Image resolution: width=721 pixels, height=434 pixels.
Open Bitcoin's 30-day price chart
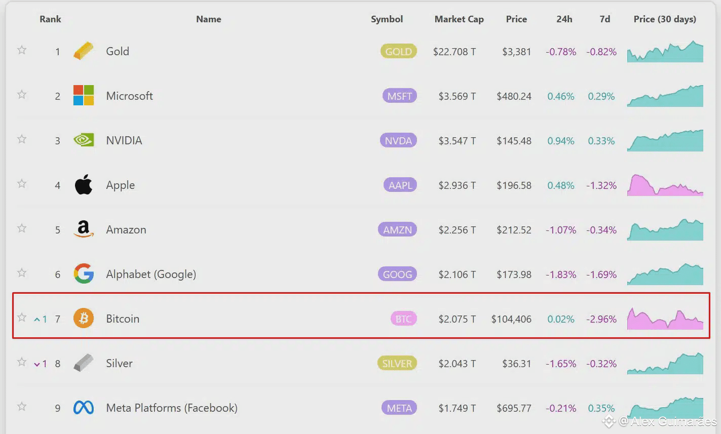click(665, 319)
